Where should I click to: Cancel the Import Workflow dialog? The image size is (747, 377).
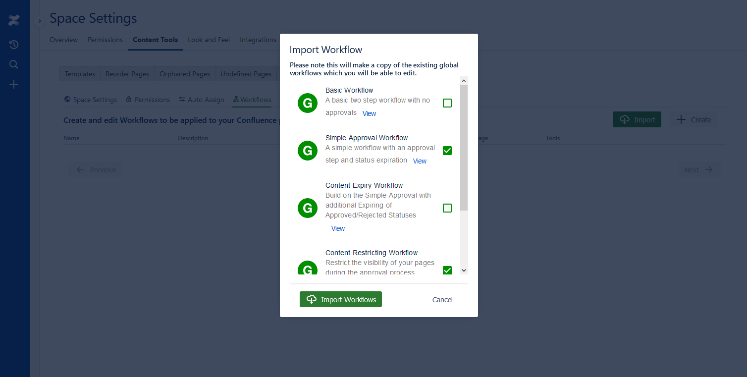pyautogui.click(x=442, y=300)
